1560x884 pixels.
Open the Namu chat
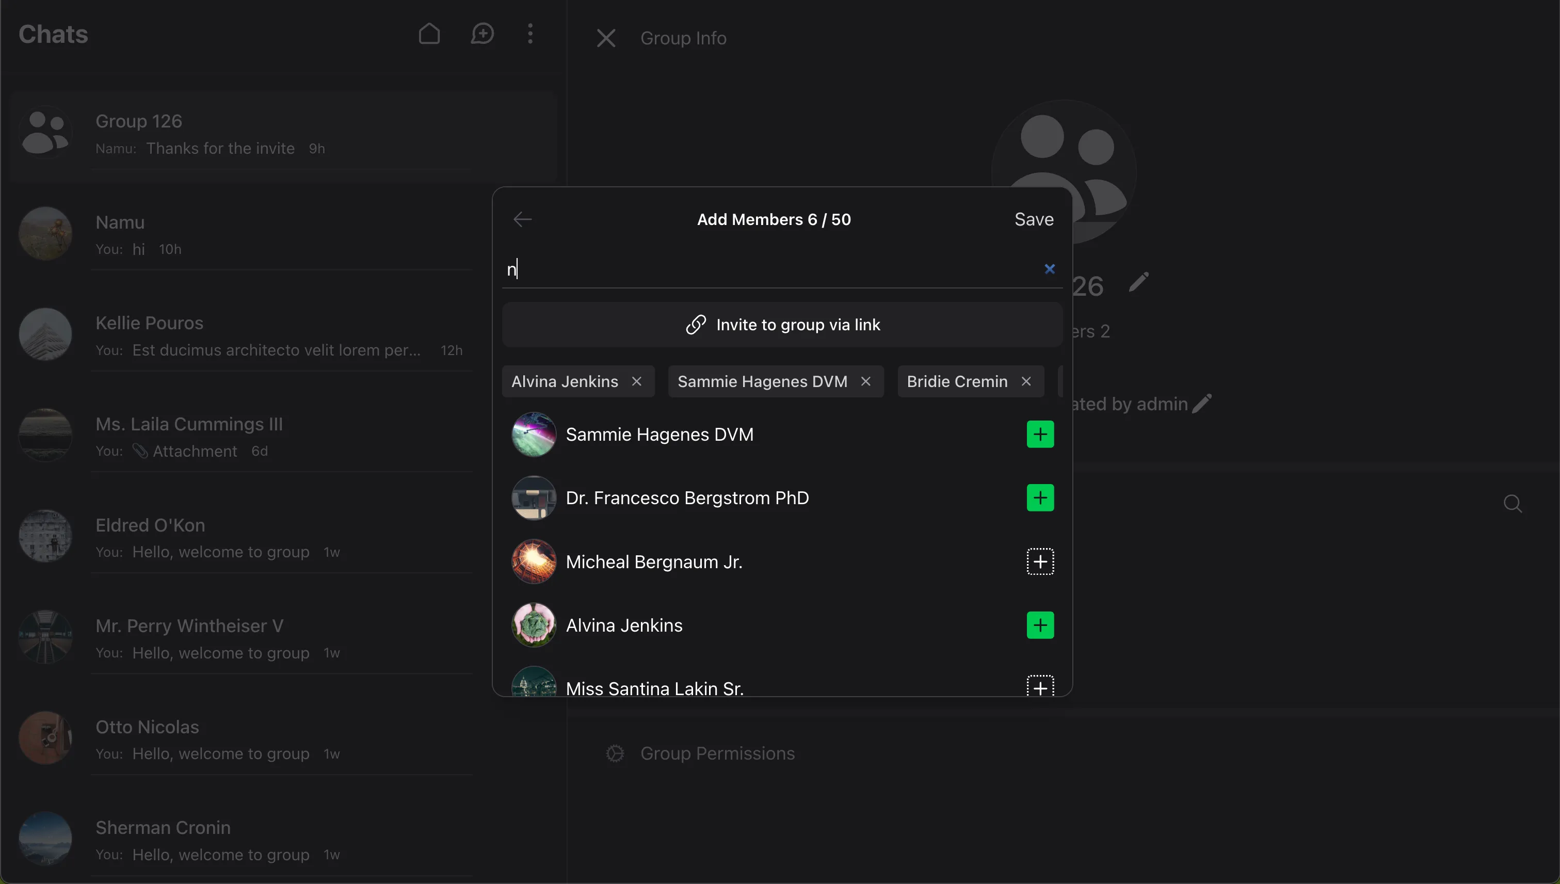[x=283, y=235]
